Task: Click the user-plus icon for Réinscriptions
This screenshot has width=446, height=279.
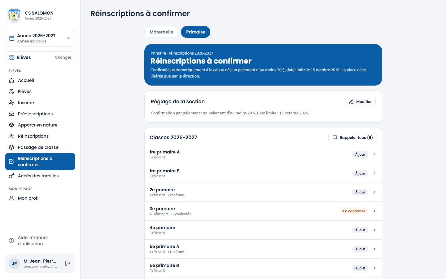Action: (x=11, y=136)
